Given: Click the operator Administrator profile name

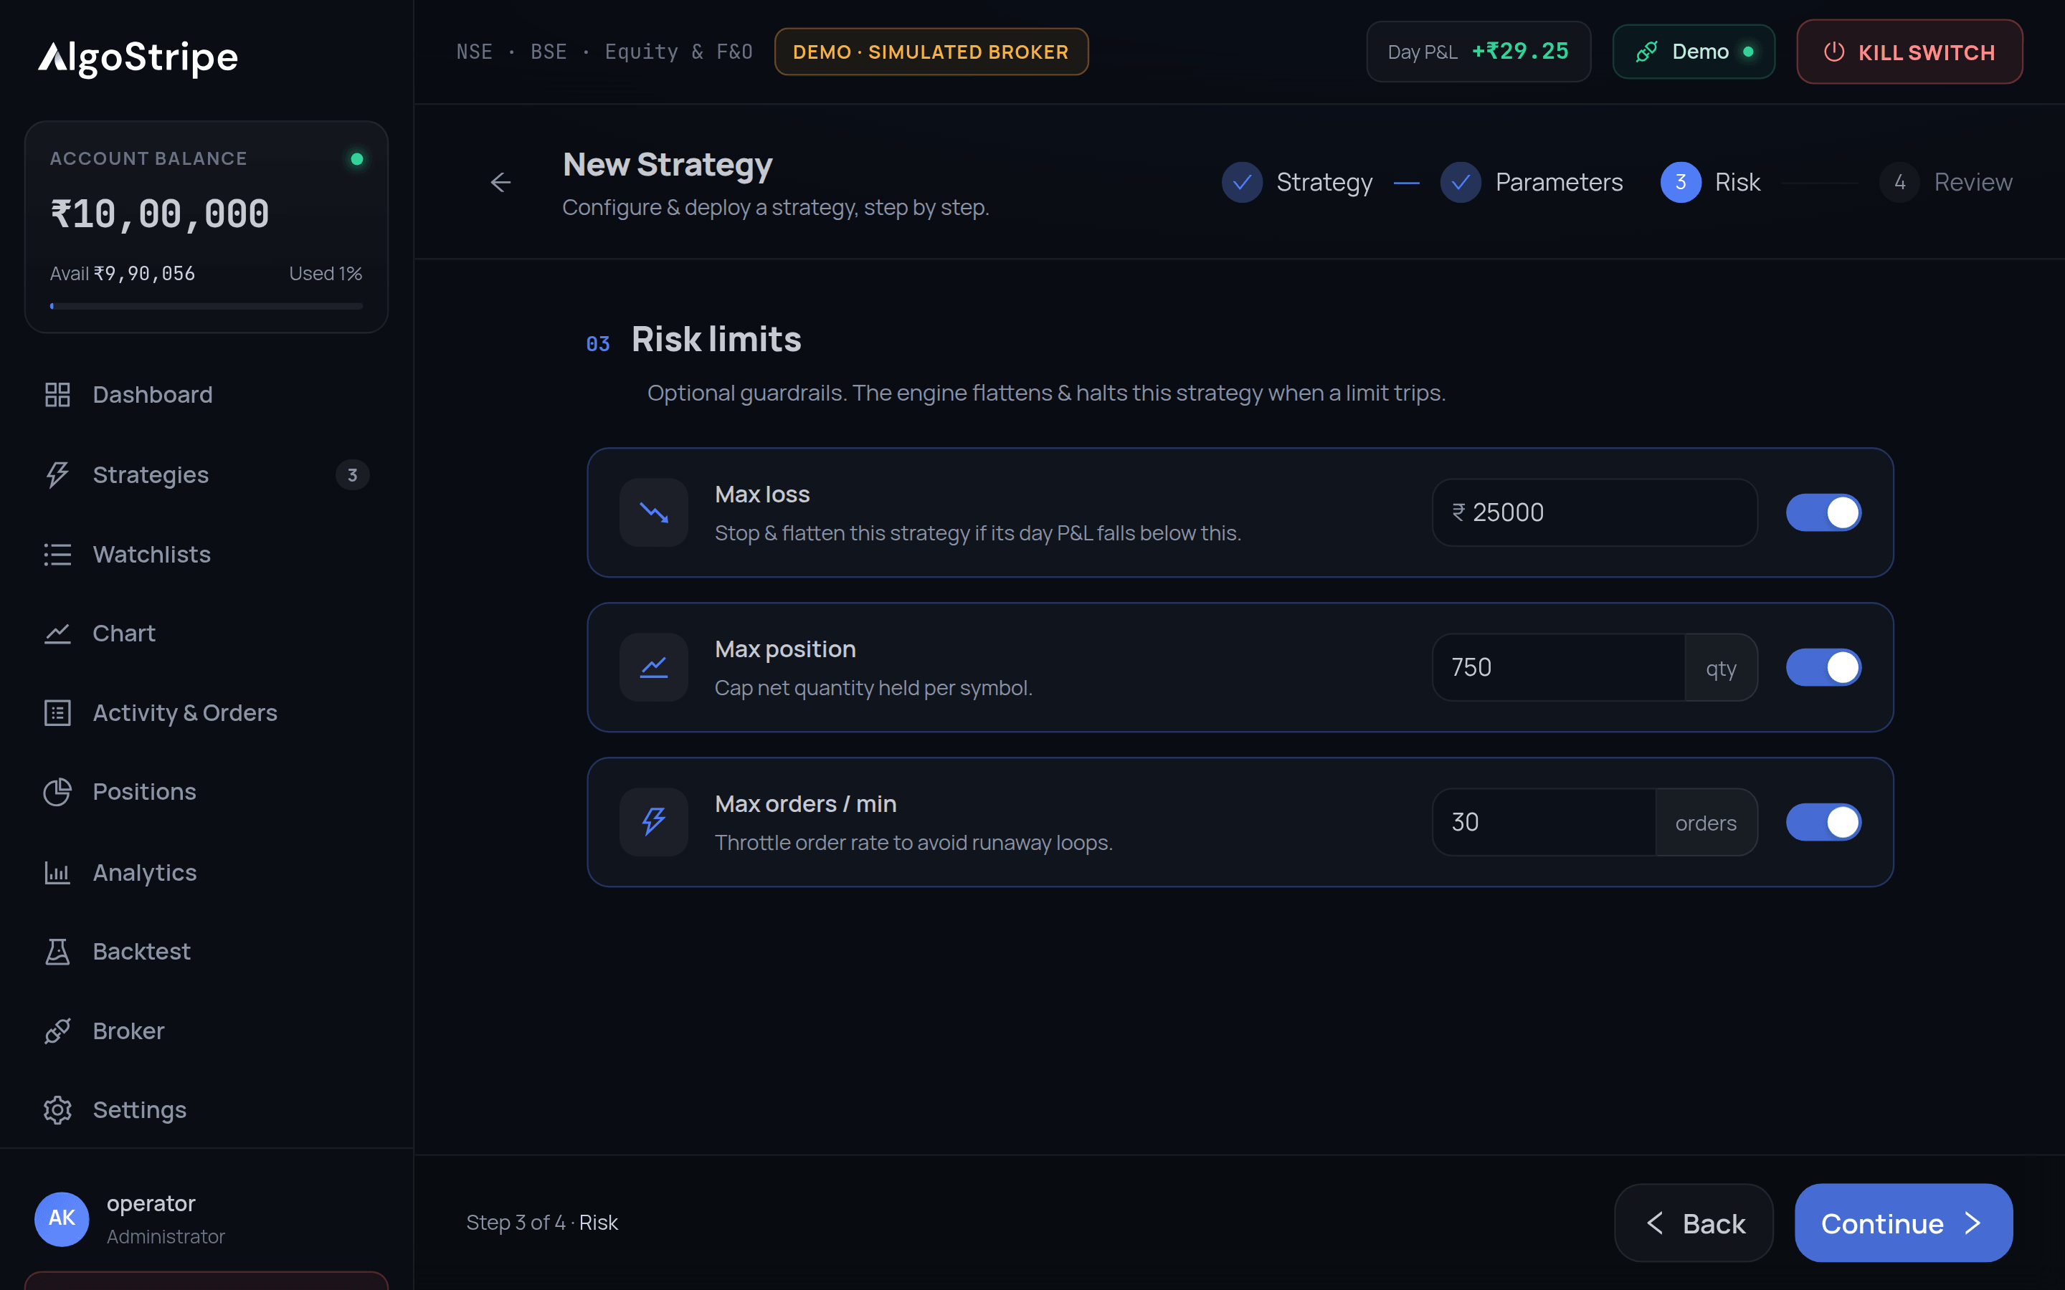Looking at the screenshot, I should [x=166, y=1219].
